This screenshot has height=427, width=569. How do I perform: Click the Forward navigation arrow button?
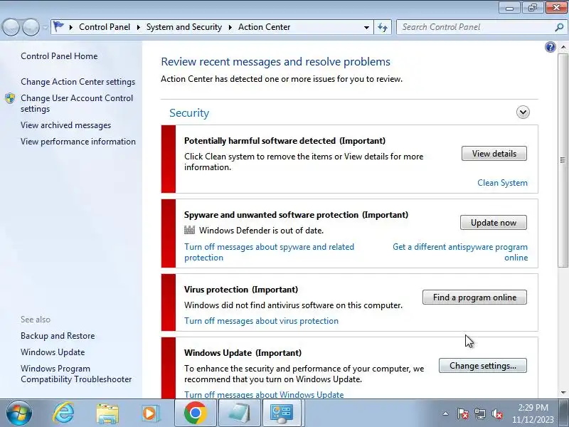(x=31, y=27)
